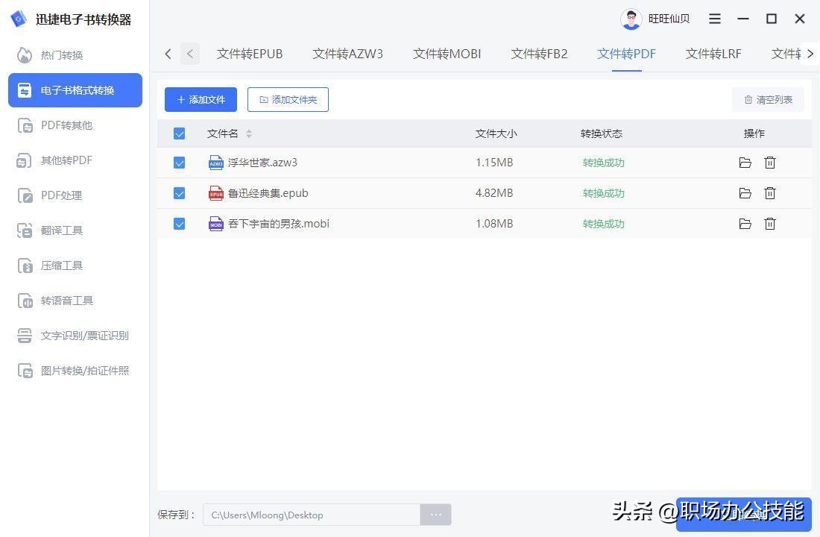Screen dimensions: 820x537
Task: Switch to the 文件转EPUB tab
Action: (249, 54)
